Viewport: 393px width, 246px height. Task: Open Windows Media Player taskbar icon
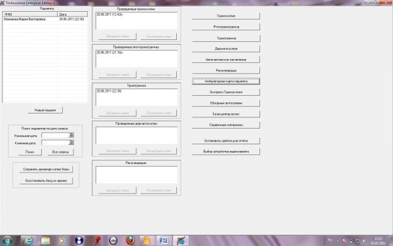[x=62, y=241]
